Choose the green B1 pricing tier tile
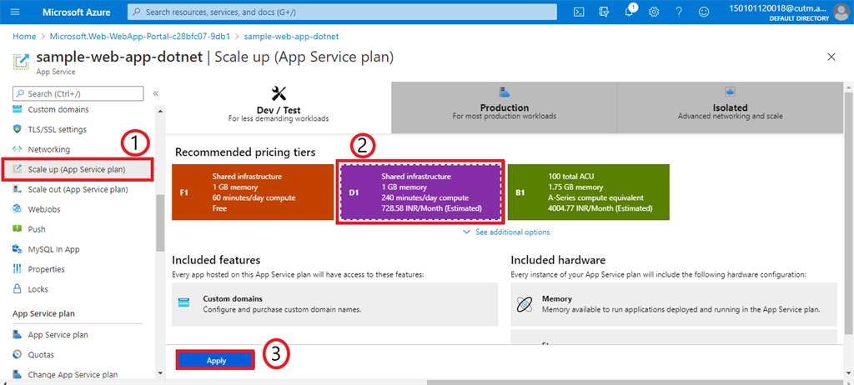Screen dimensions: 854x385 click(x=588, y=192)
